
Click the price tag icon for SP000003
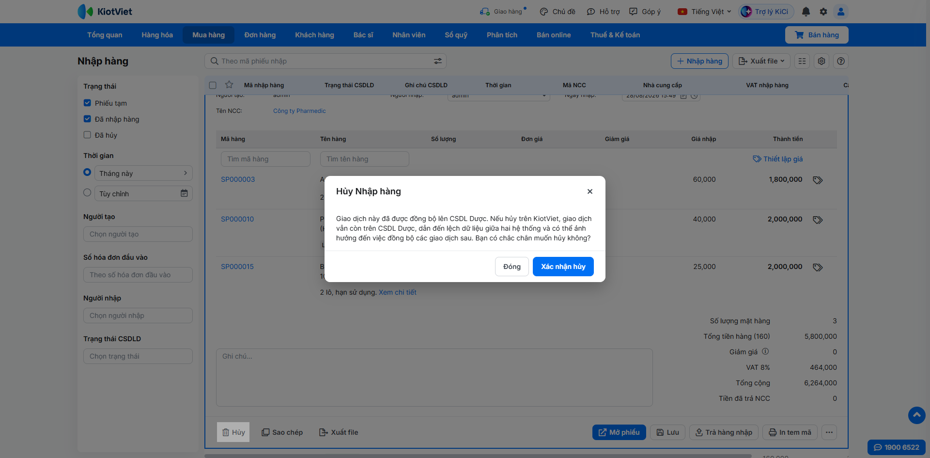tap(818, 180)
